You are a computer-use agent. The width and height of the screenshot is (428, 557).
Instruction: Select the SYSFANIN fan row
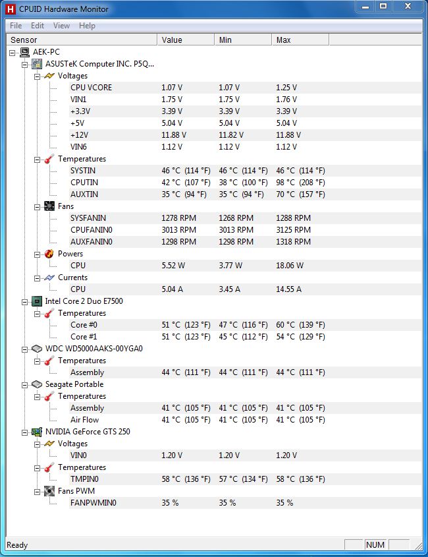coord(245,218)
